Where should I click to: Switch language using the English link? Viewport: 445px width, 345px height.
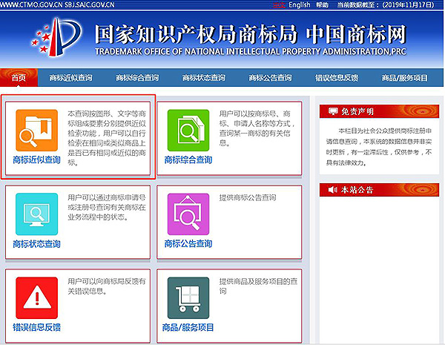point(300,5)
